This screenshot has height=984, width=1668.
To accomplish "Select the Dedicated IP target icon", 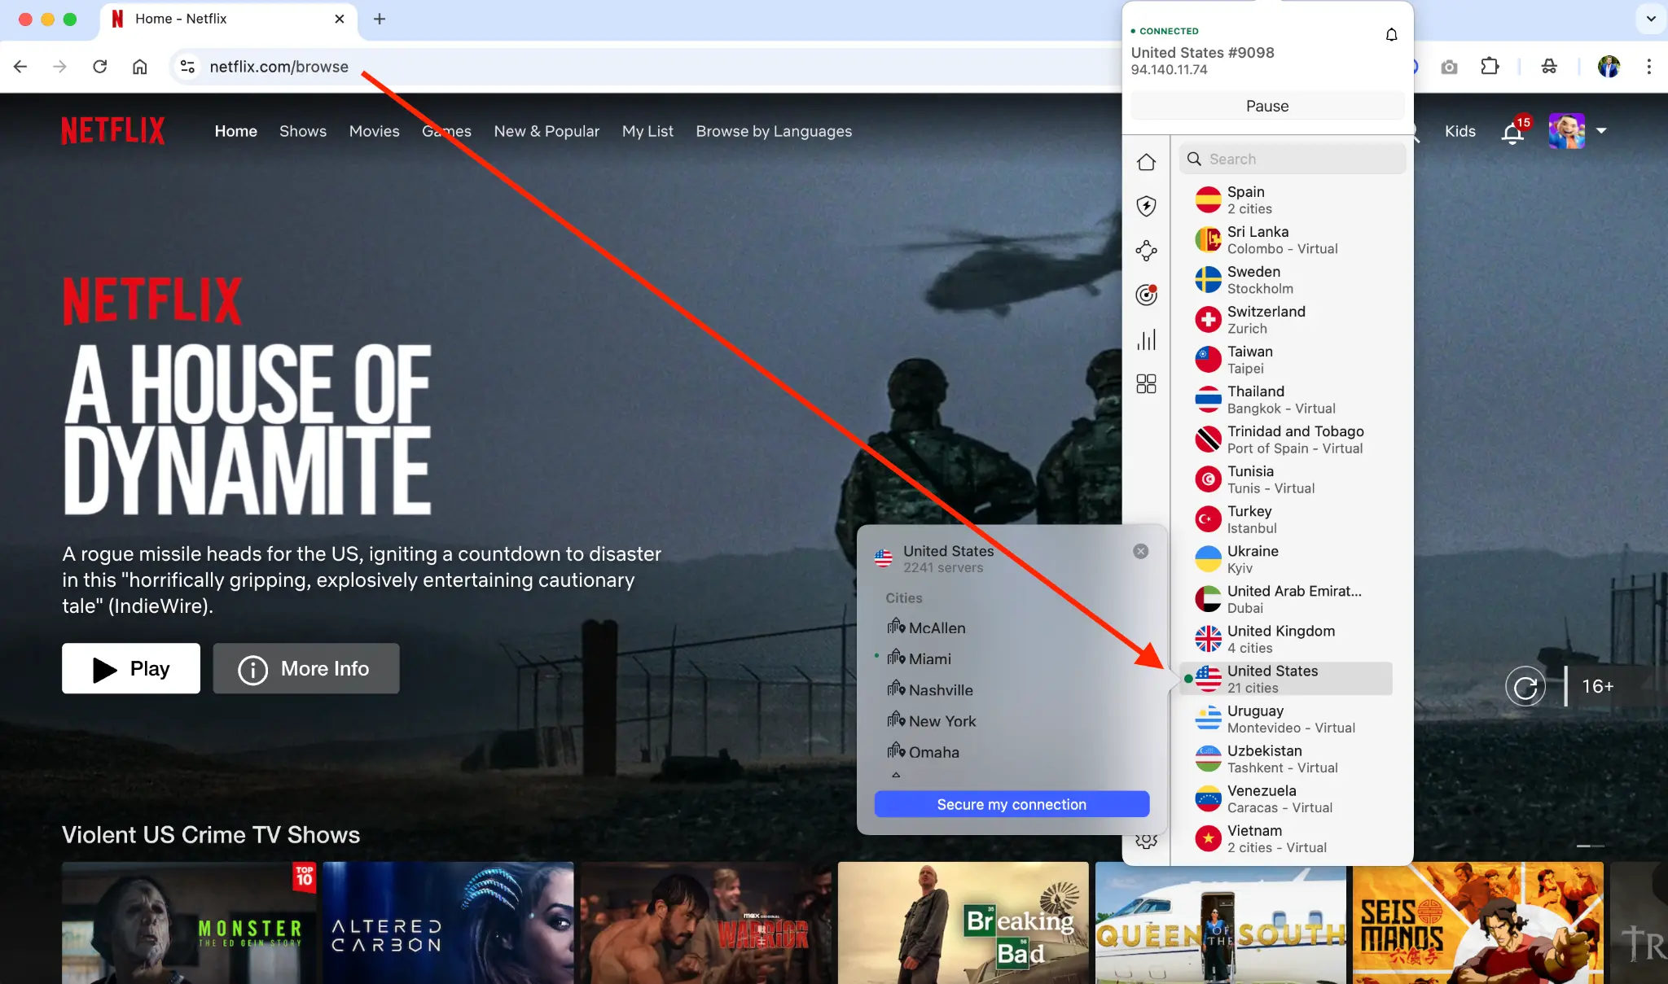I will pyautogui.click(x=1147, y=295).
